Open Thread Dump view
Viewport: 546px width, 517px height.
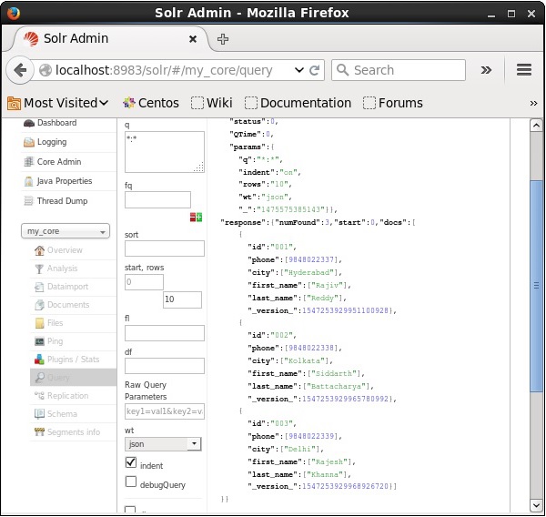click(x=62, y=201)
